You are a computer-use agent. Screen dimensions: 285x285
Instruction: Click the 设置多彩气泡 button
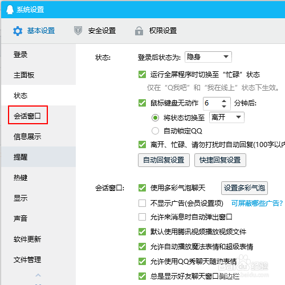tap(245, 188)
